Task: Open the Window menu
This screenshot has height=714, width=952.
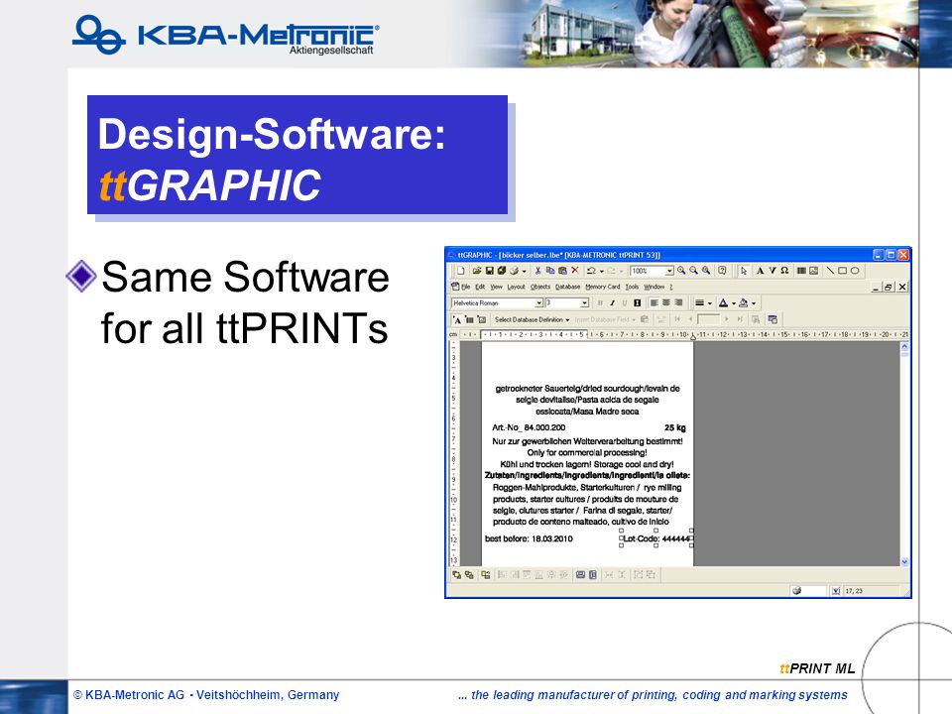Action: pos(654,287)
